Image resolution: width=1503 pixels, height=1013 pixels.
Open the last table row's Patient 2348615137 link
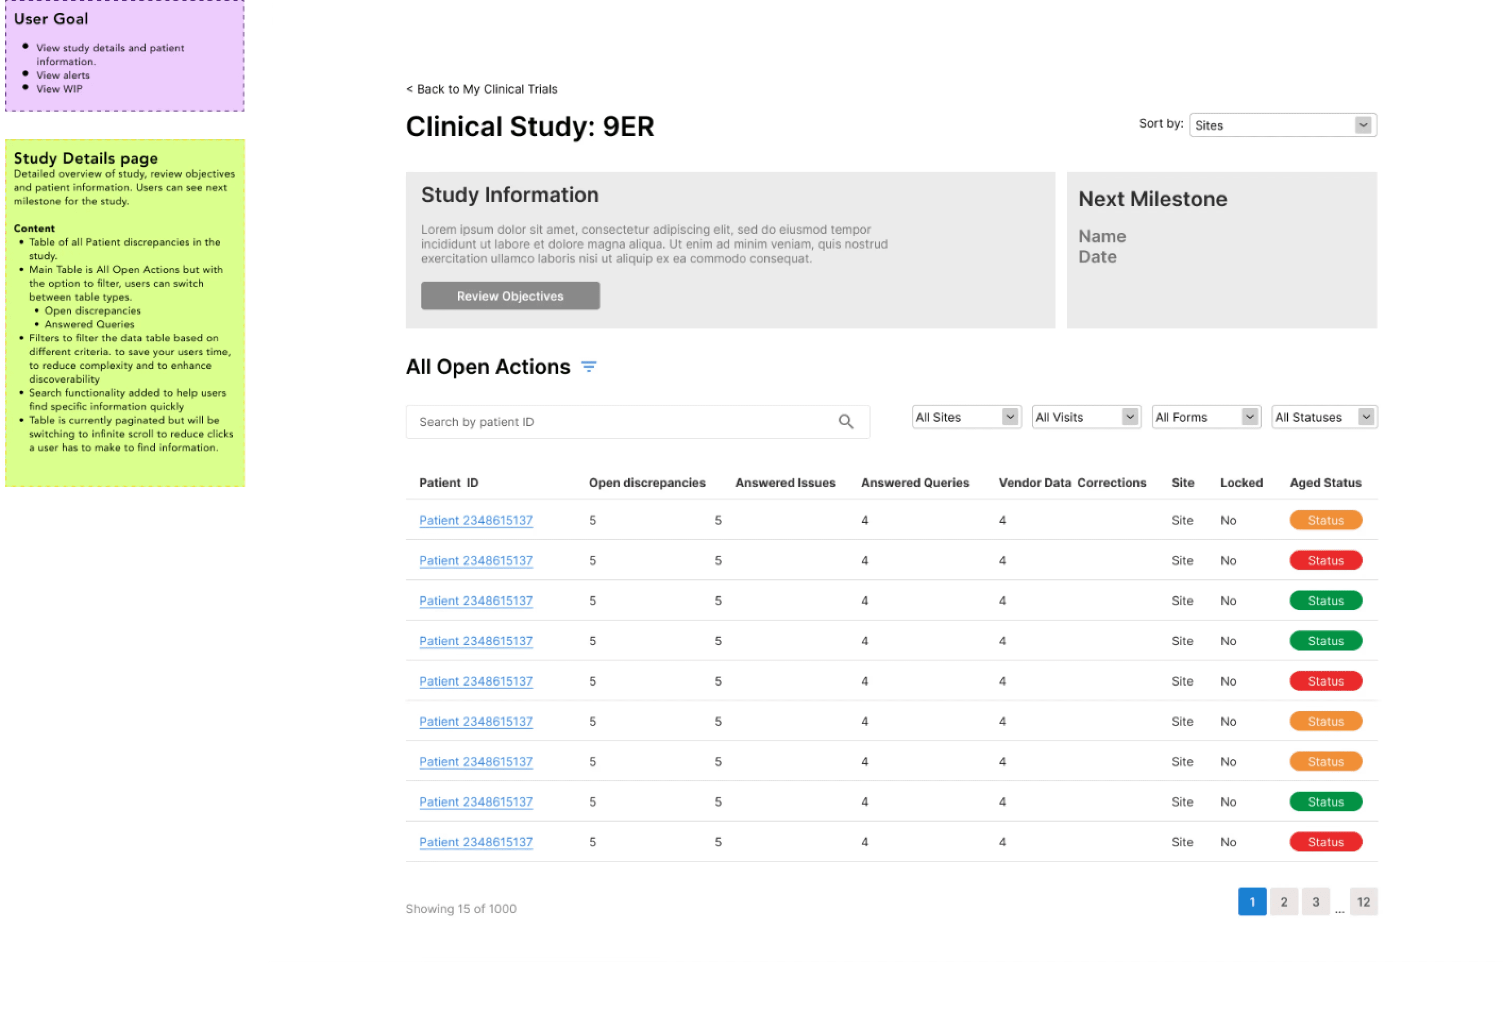click(x=476, y=842)
